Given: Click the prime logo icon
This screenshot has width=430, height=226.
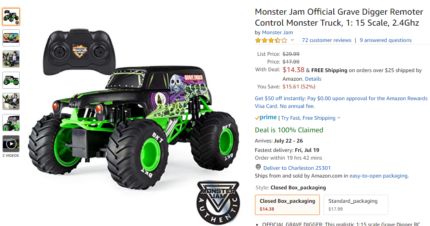Looking at the screenshot, I should pyautogui.click(x=266, y=118).
